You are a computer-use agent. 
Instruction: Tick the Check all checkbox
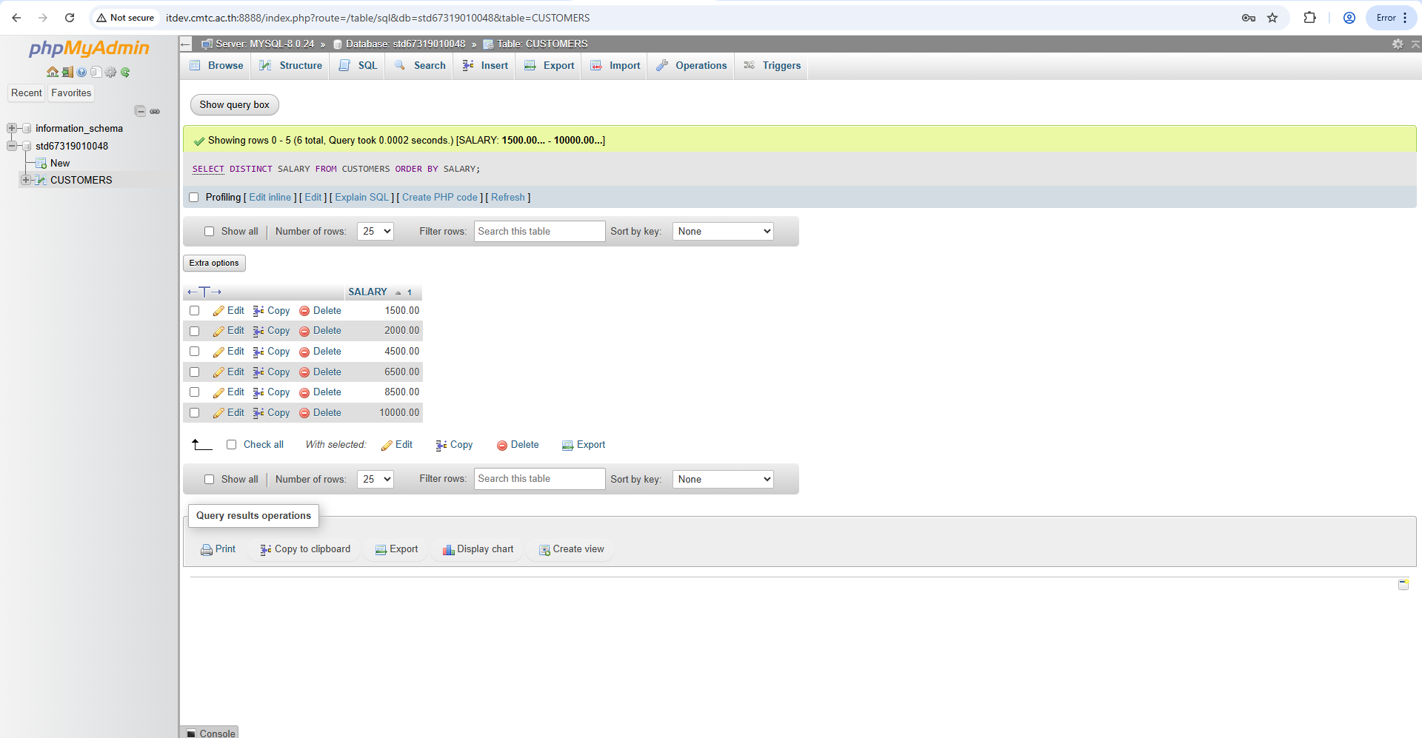pyautogui.click(x=231, y=445)
